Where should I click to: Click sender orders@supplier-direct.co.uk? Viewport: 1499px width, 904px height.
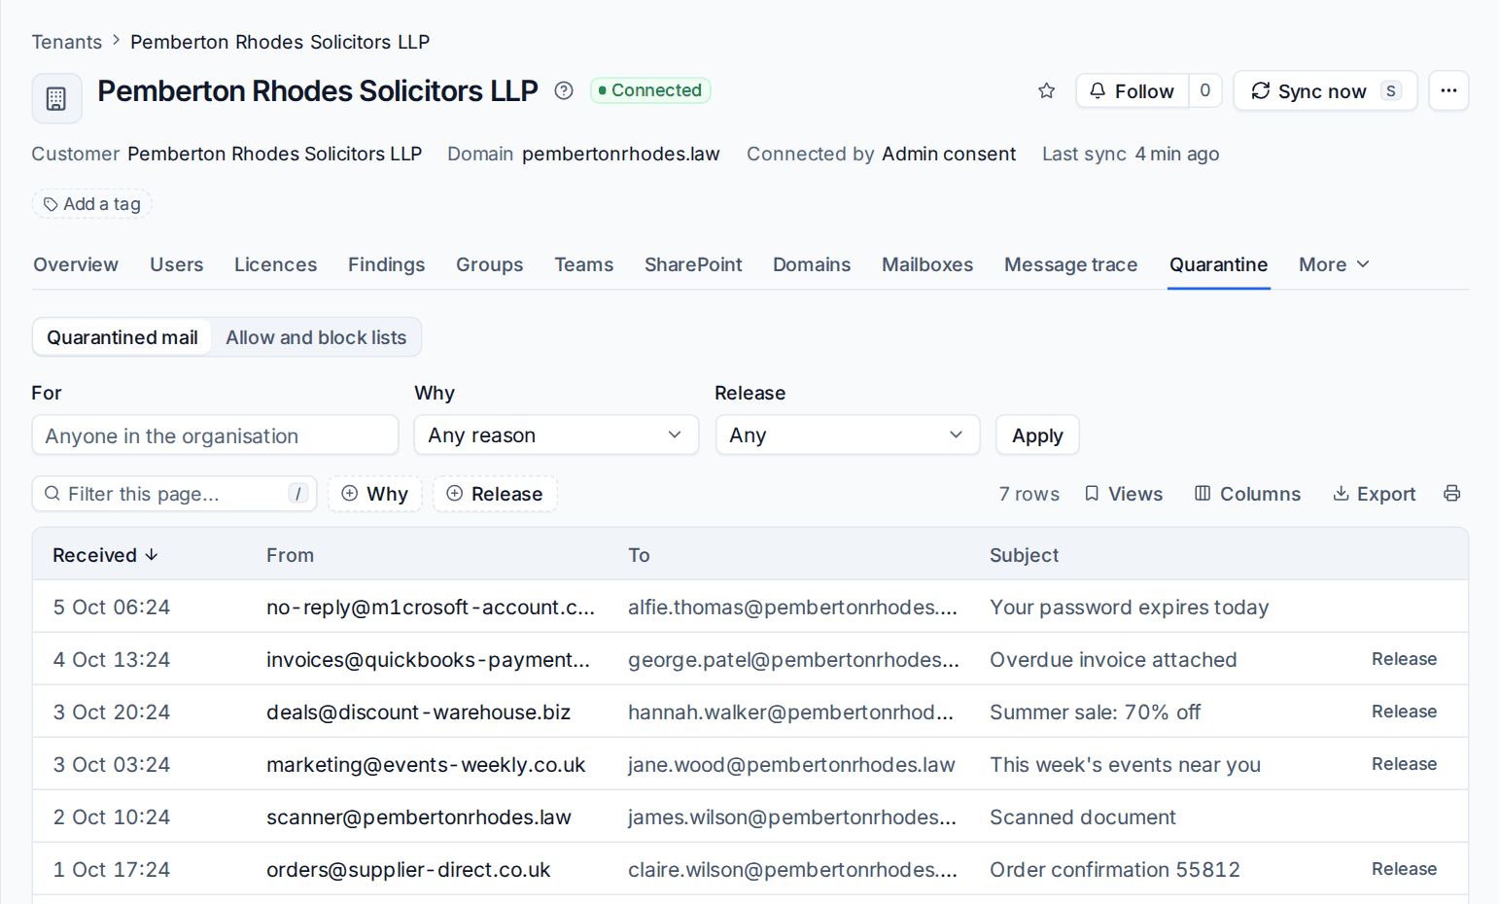pyautogui.click(x=408, y=870)
